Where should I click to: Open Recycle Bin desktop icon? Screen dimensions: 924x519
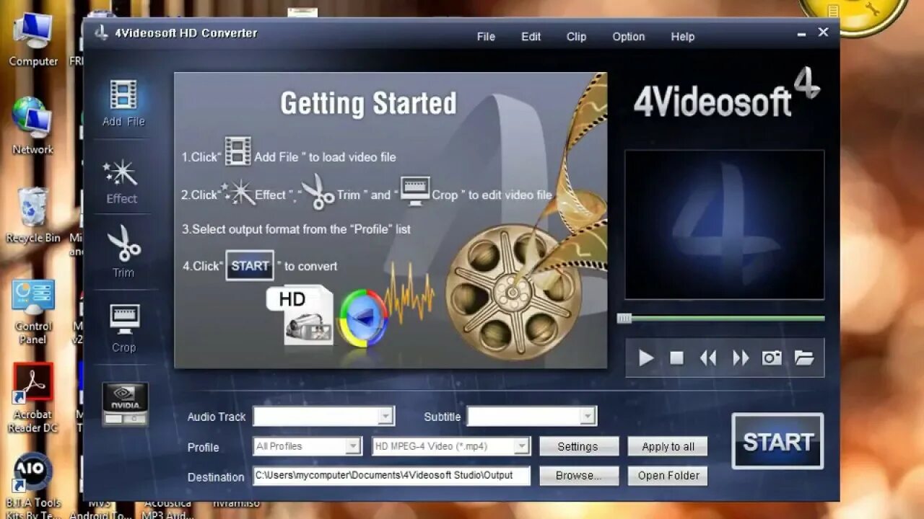33,216
